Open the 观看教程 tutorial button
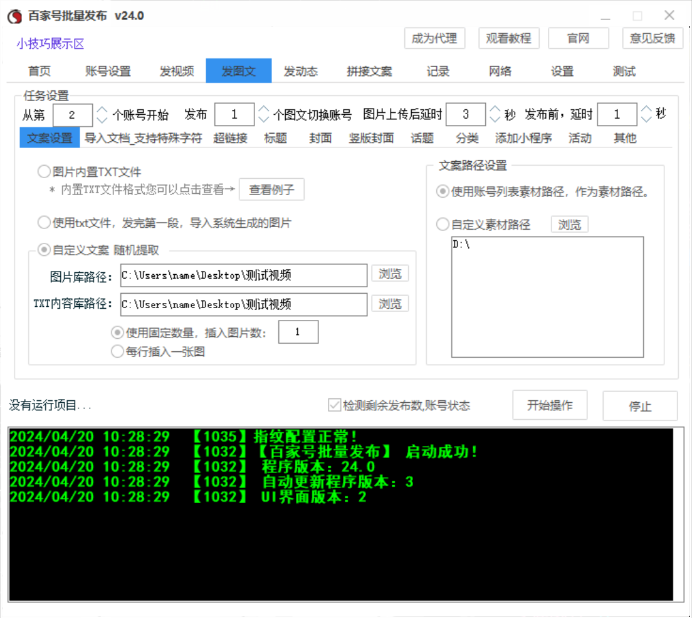Image resolution: width=692 pixels, height=618 pixels. [x=508, y=38]
